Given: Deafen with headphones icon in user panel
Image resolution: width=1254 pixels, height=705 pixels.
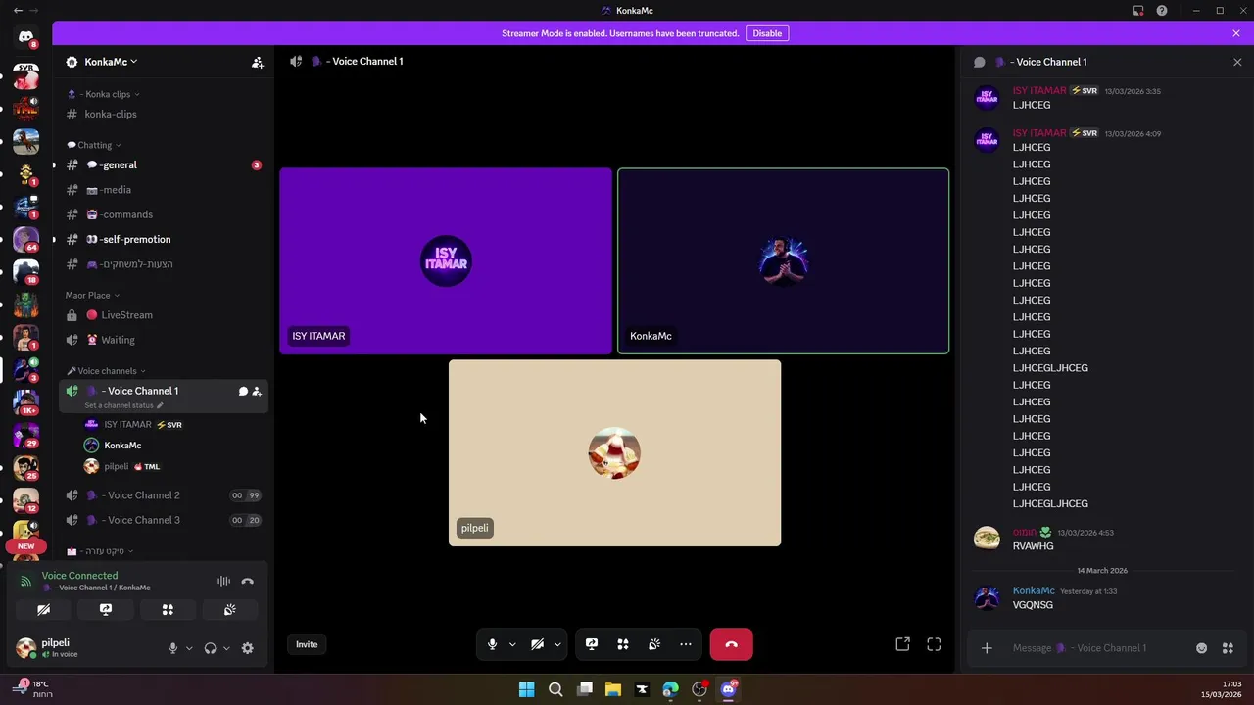Looking at the screenshot, I should pos(210,648).
